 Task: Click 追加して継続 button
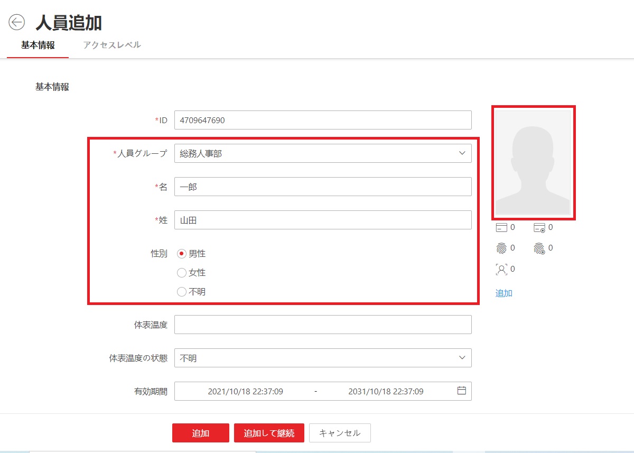click(x=269, y=433)
